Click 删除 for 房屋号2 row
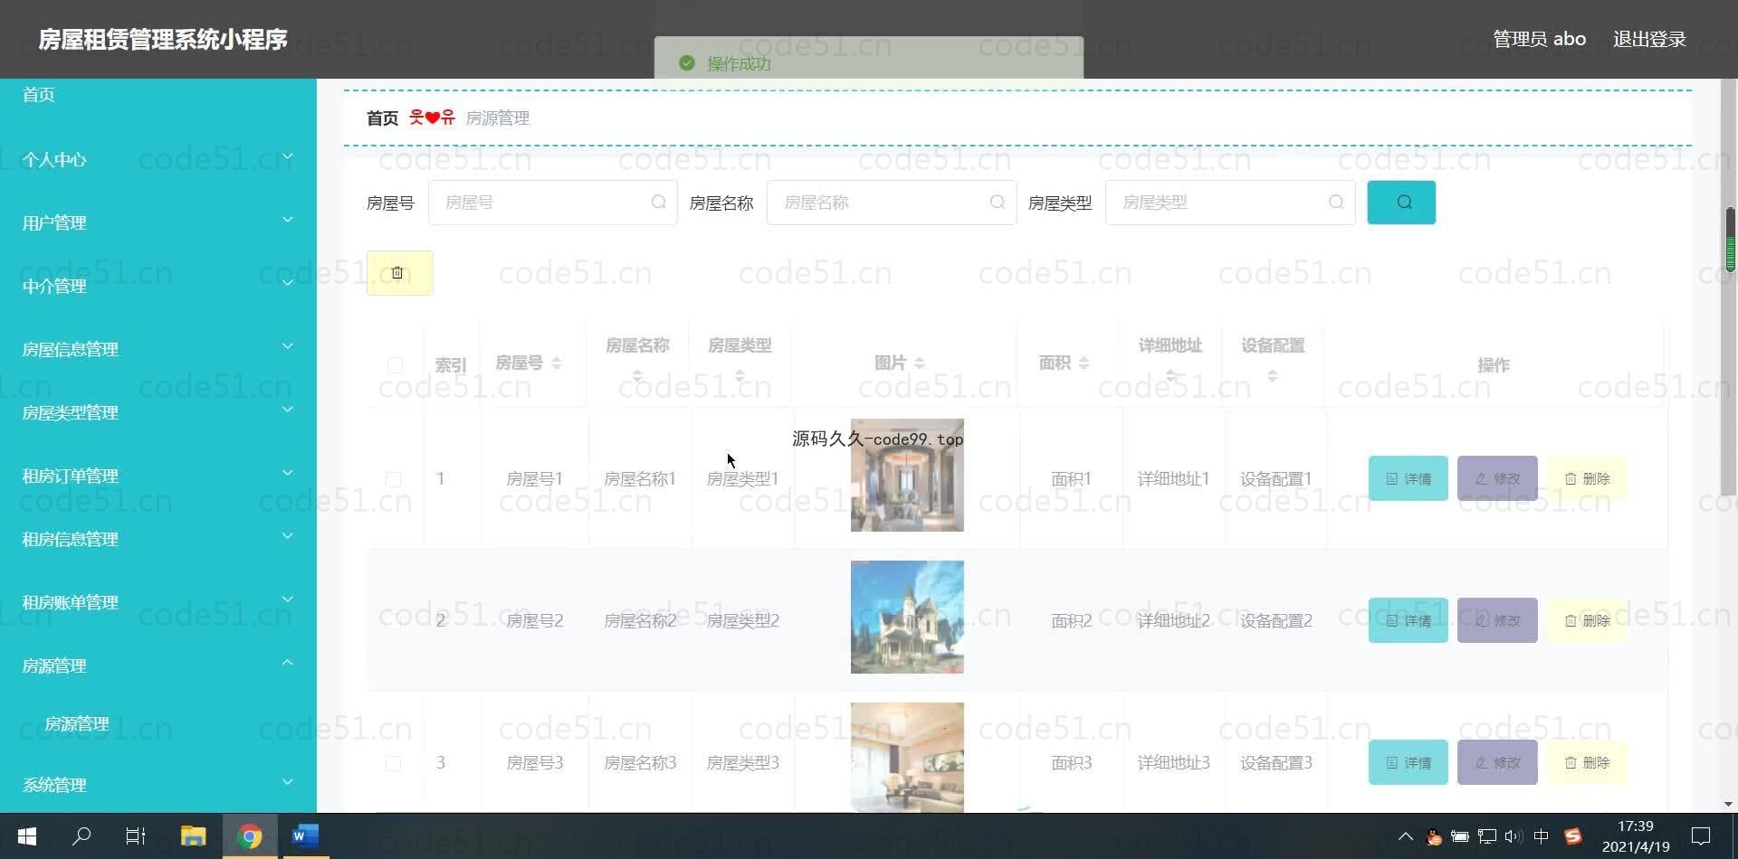The width and height of the screenshot is (1738, 859). [x=1587, y=620]
